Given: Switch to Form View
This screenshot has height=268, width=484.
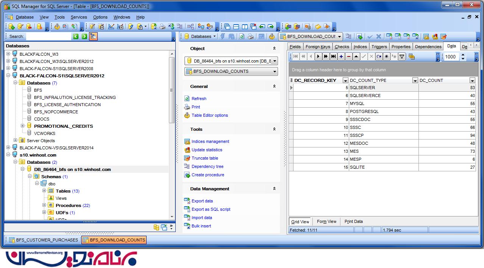Looking at the screenshot, I should tap(326, 221).
